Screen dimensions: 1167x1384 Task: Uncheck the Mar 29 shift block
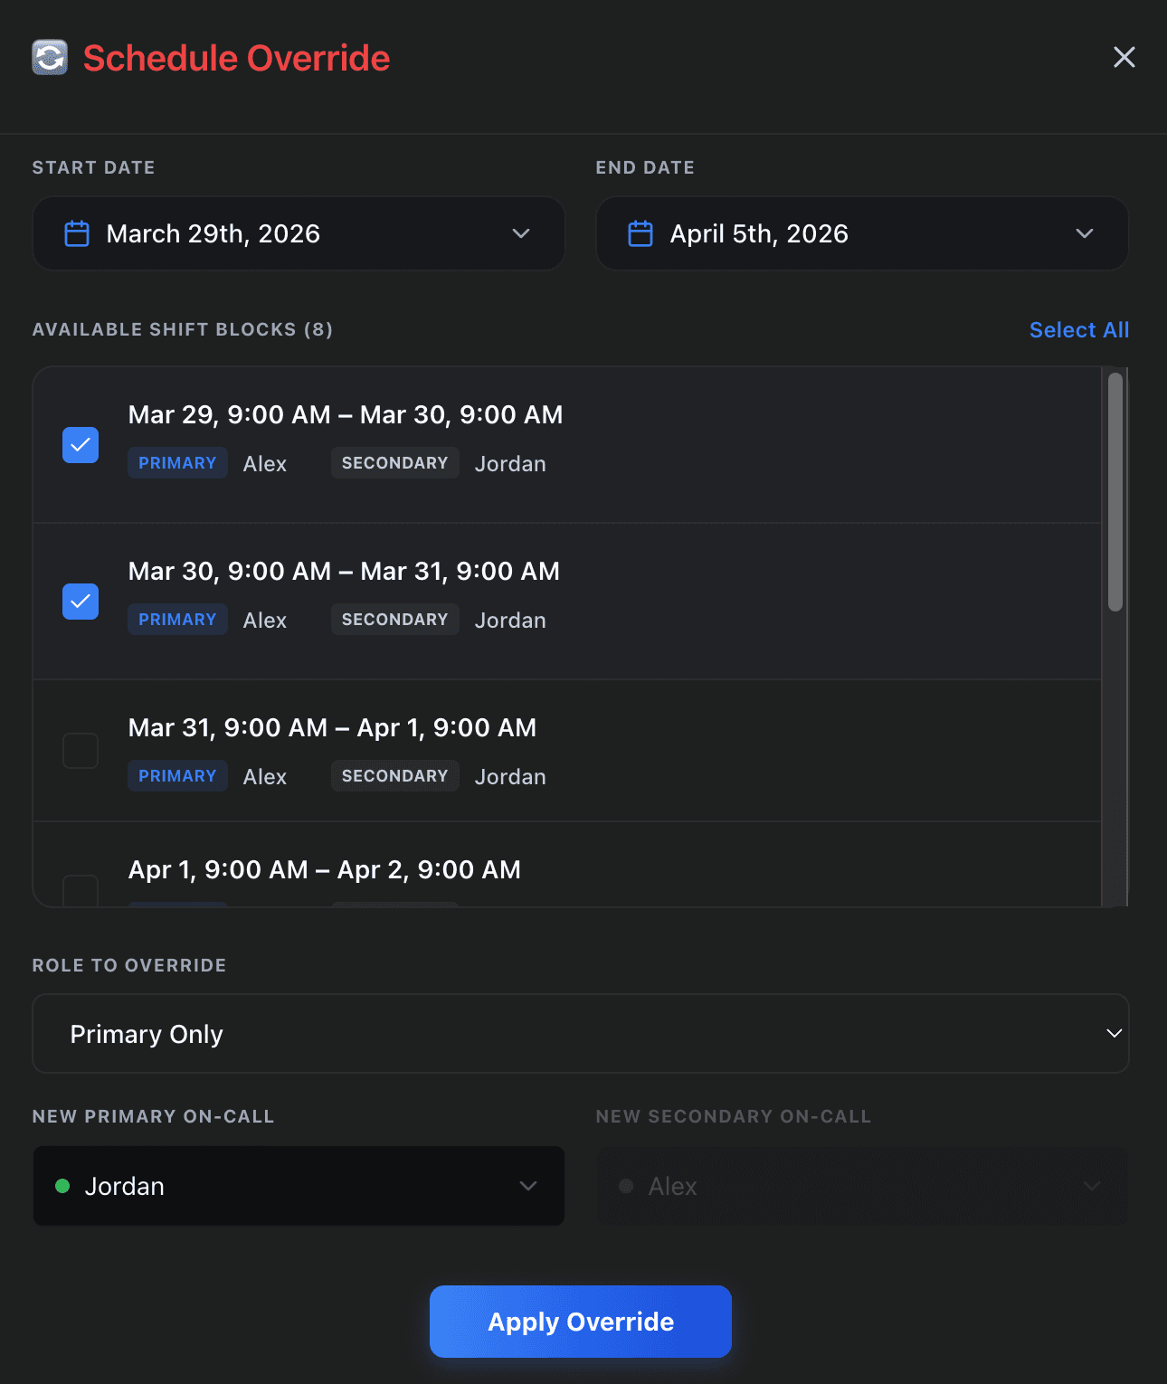tap(81, 445)
